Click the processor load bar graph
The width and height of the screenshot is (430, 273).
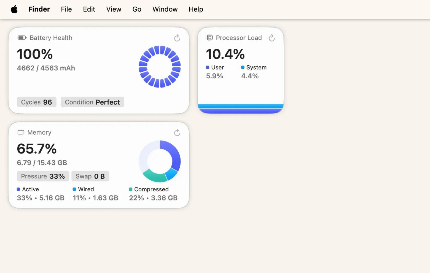coord(241,109)
